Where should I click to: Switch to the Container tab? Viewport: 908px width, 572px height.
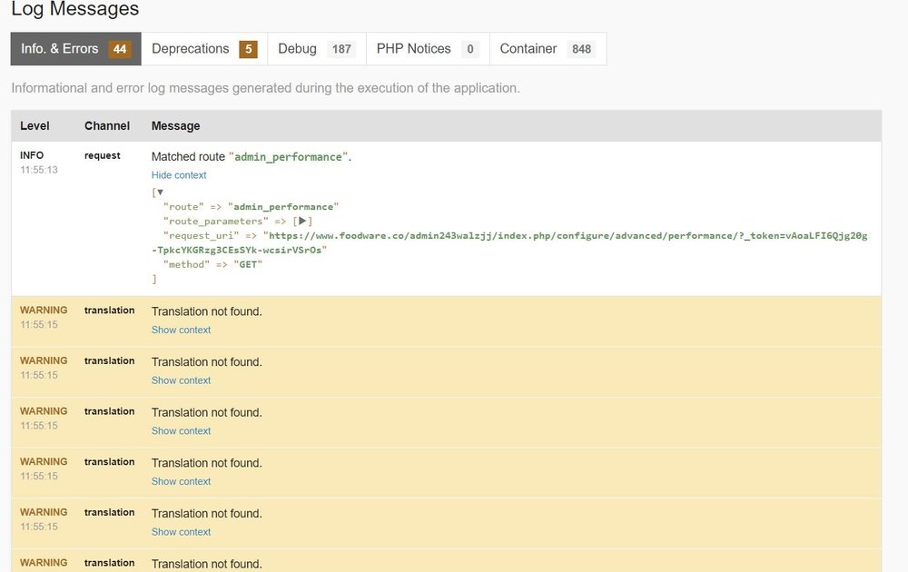tap(547, 49)
